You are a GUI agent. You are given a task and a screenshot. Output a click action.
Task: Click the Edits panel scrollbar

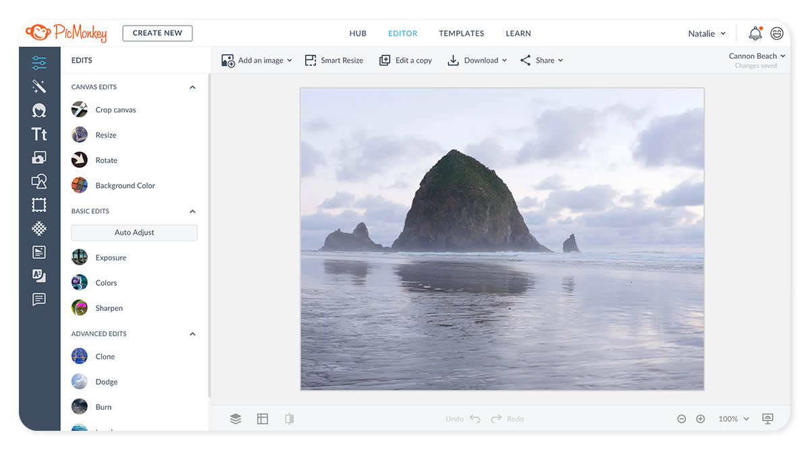pyautogui.click(x=209, y=236)
